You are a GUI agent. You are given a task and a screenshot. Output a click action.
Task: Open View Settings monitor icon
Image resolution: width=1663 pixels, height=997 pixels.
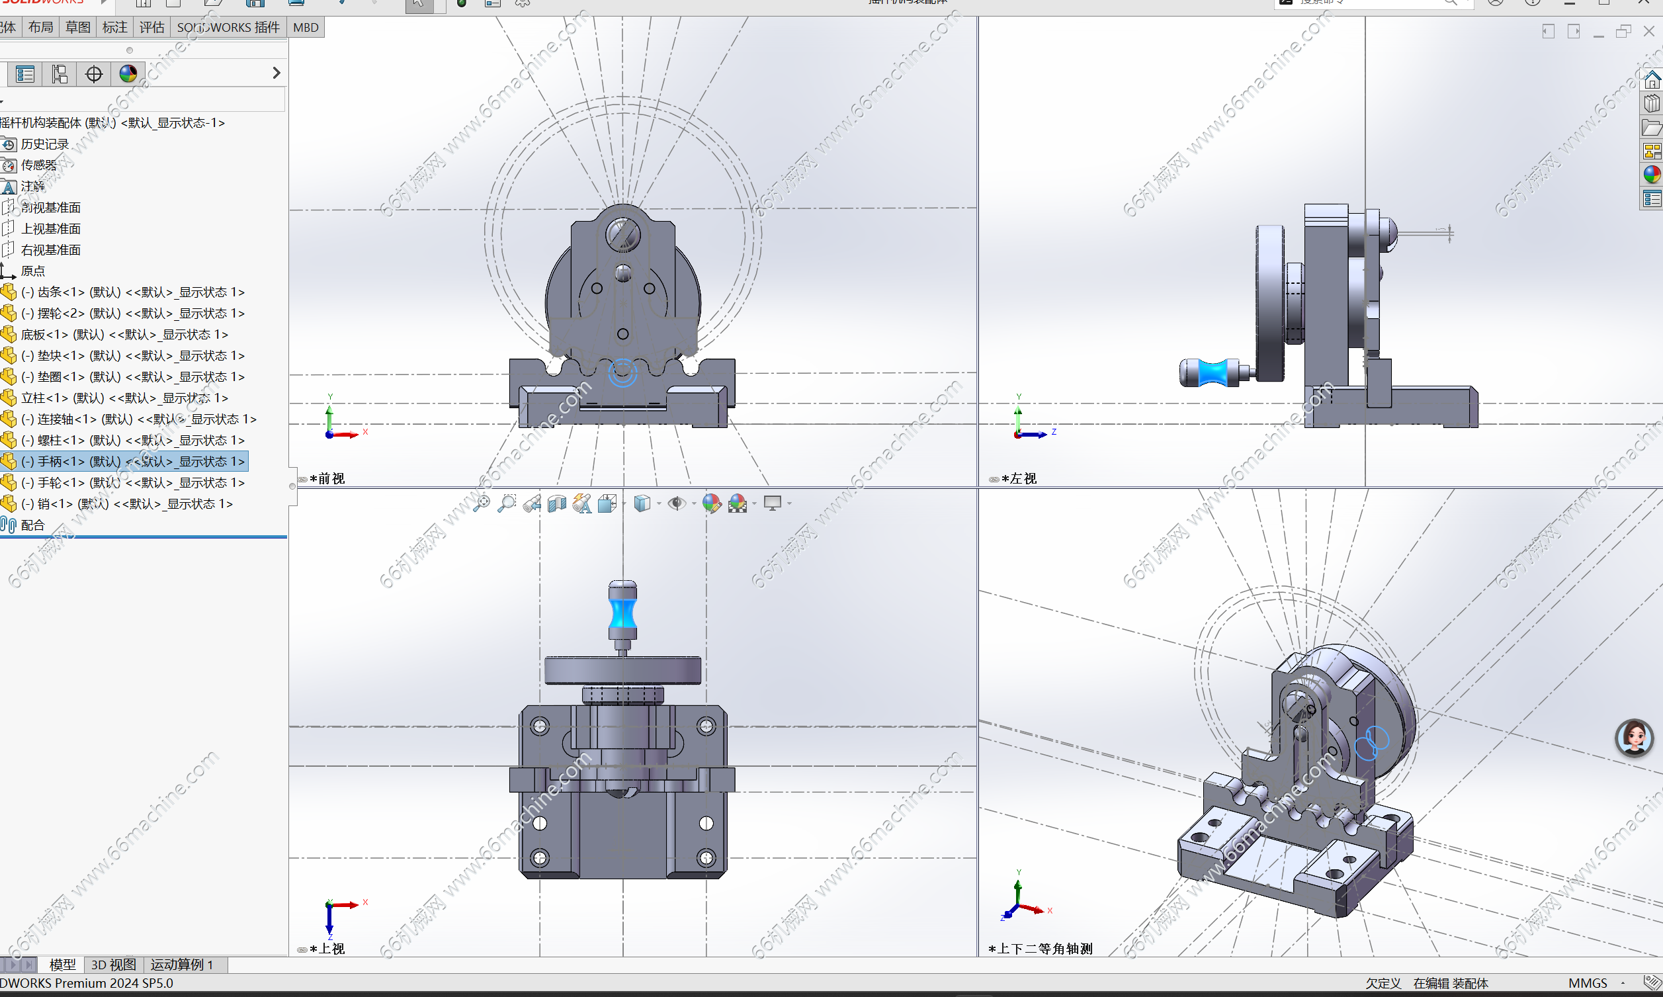click(773, 503)
